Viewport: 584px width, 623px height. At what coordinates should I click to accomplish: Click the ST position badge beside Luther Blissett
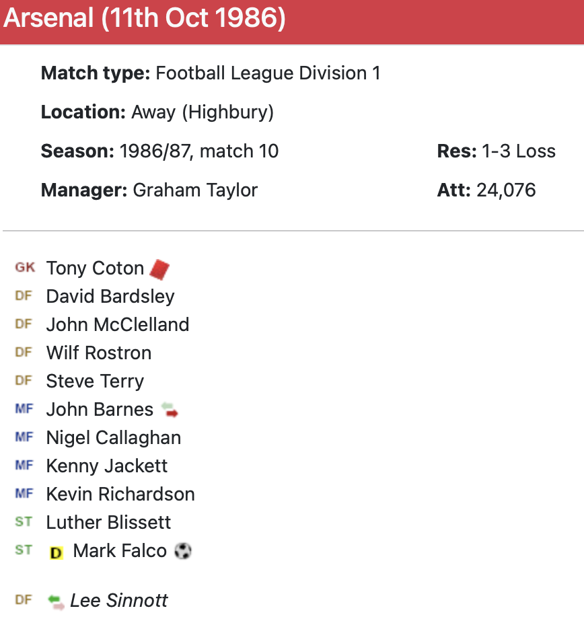point(24,522)
